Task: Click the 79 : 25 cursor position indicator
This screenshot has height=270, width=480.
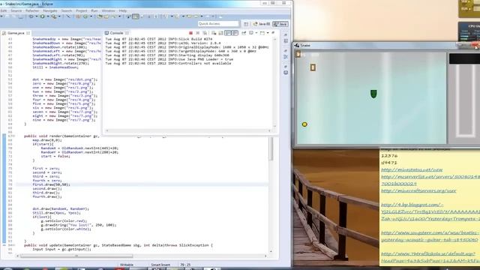Action: click(x=185, y=265)
